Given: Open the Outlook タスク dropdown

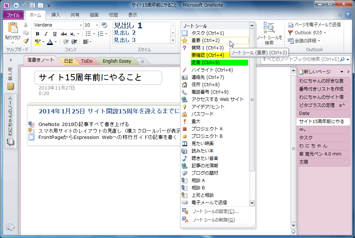Looking at the screenshot, I should coord(325,33).
